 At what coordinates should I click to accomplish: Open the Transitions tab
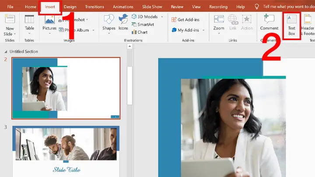[x=94, y=7]
